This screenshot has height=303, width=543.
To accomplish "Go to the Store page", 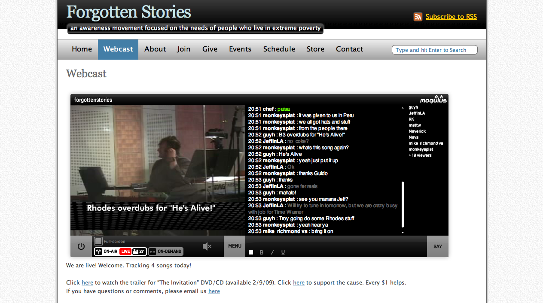I will [x=315, y=49].
